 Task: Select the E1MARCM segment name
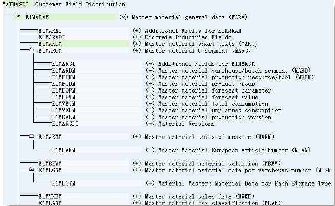(x=50, y=51)
